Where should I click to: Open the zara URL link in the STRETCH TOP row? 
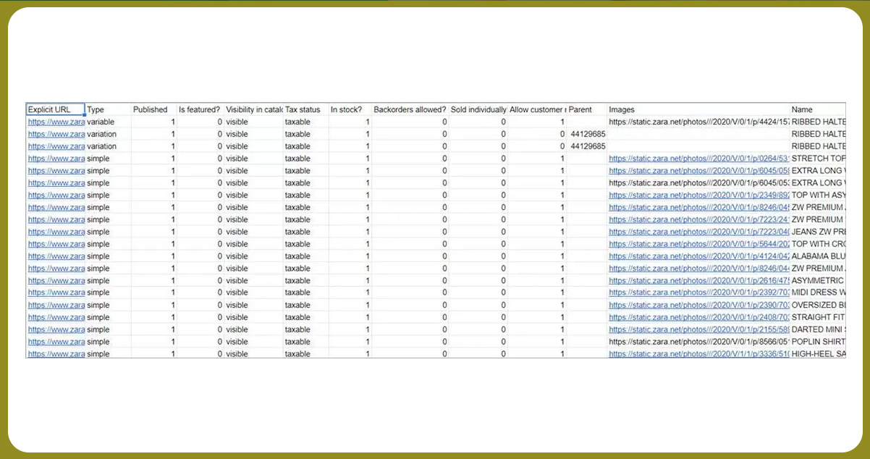[56, 159]
